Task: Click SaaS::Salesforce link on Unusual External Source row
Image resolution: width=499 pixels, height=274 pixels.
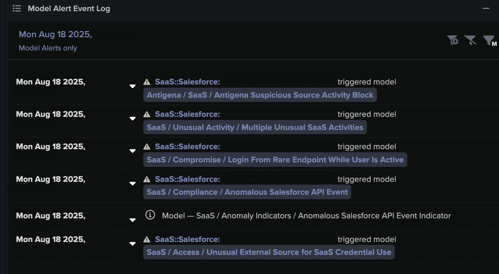Action: [187, 239]
